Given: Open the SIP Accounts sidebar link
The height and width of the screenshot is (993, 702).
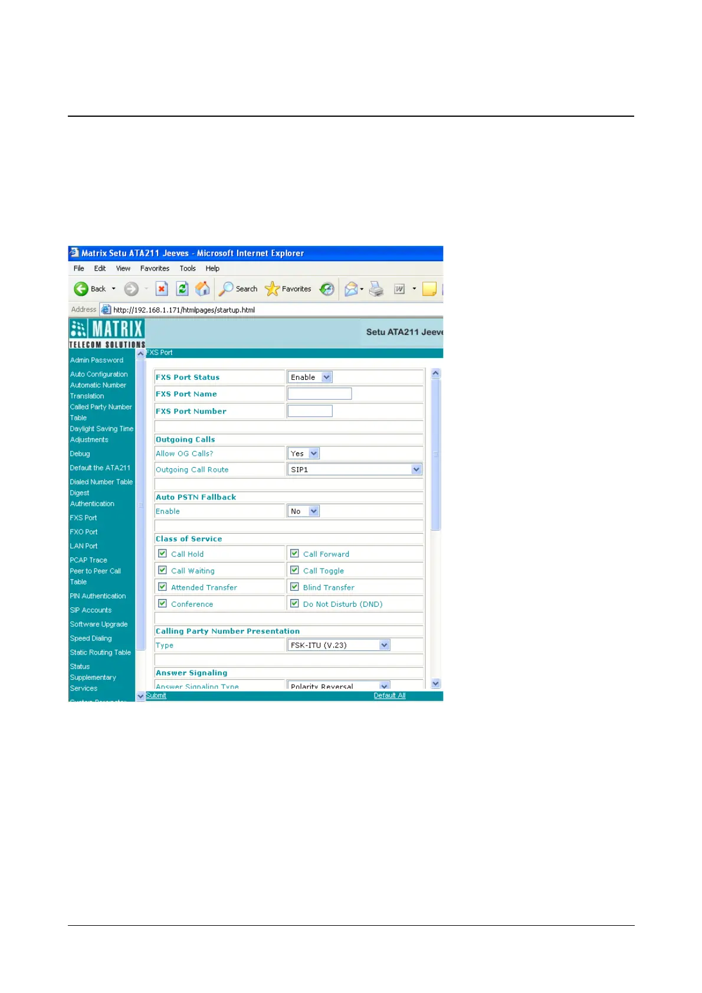Looking at the screenshot, I should point(91,610).
